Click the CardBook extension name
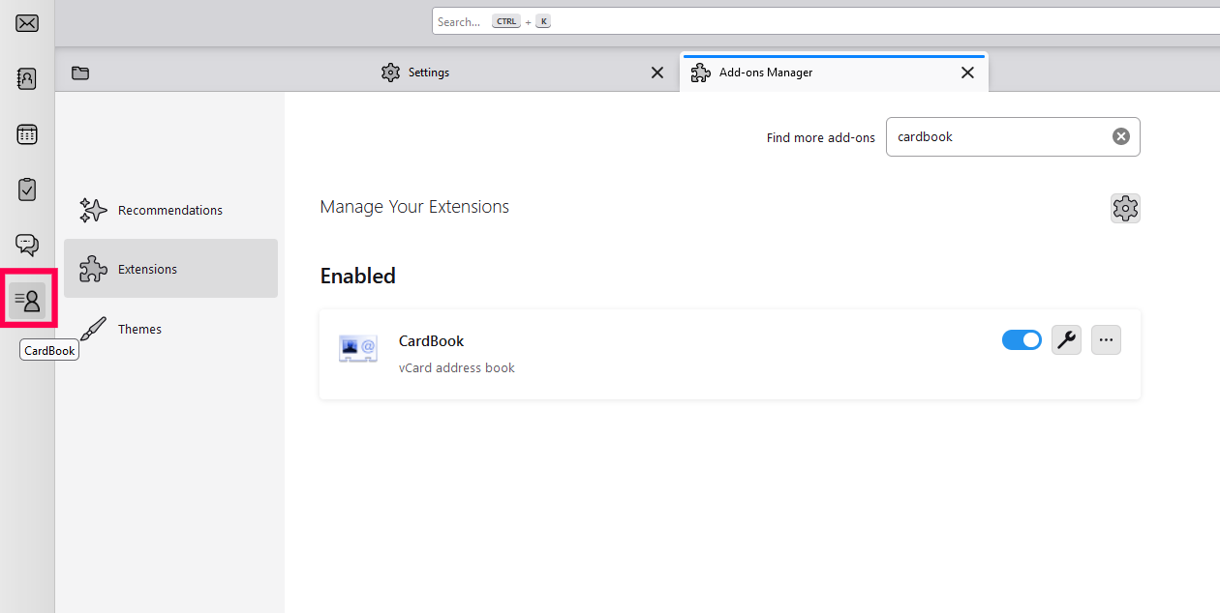The image size is (1220, 613). [x=431, y=340]
